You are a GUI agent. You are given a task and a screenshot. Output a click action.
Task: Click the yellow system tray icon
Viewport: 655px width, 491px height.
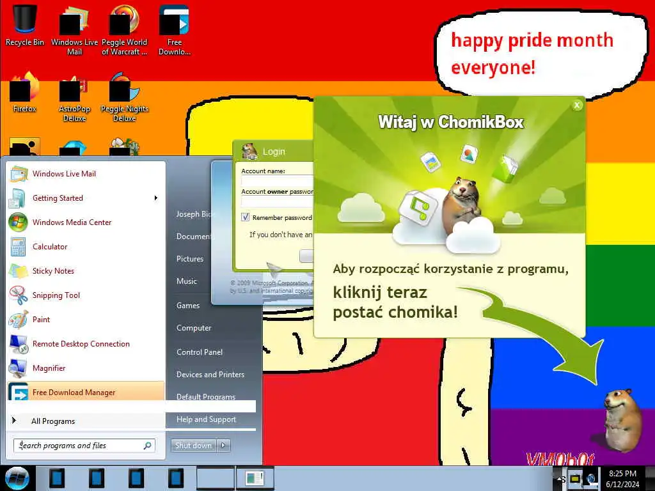pos(575,479)
